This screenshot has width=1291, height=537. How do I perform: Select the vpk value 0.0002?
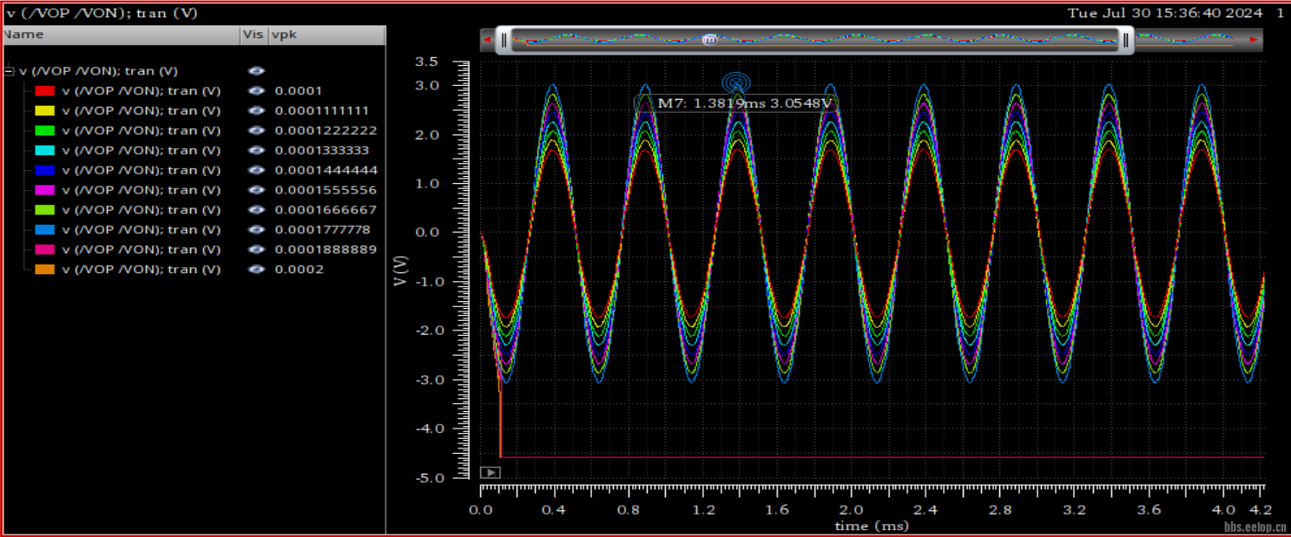299,270
